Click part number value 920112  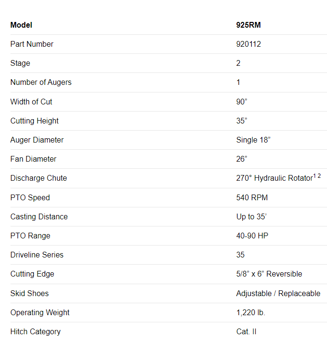pos(248,44)
